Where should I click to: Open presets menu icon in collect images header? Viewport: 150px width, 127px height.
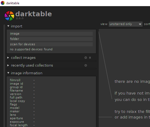(90, 58)
